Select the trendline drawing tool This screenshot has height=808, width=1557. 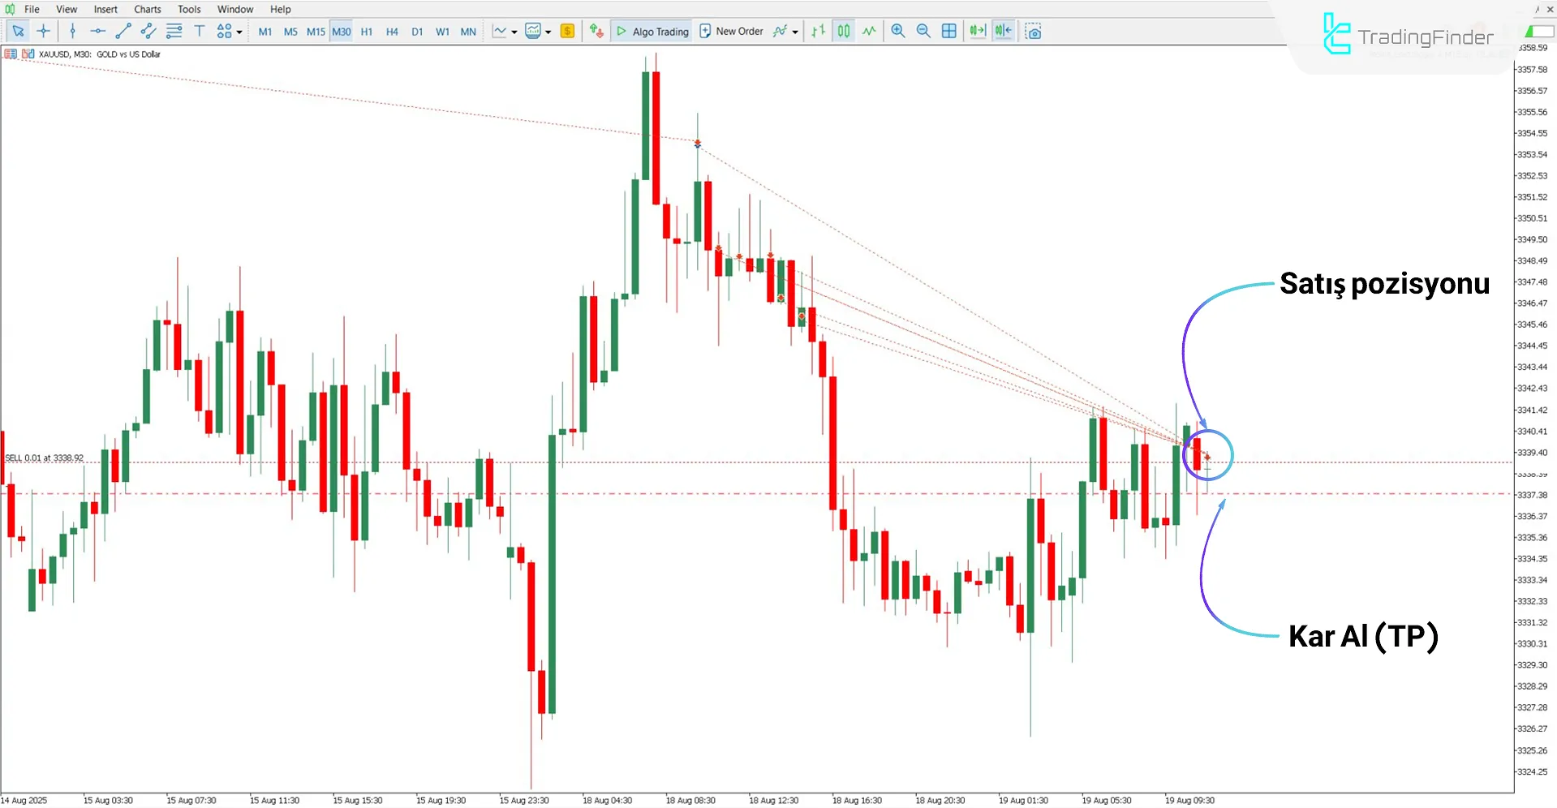(x=123, y=31)
